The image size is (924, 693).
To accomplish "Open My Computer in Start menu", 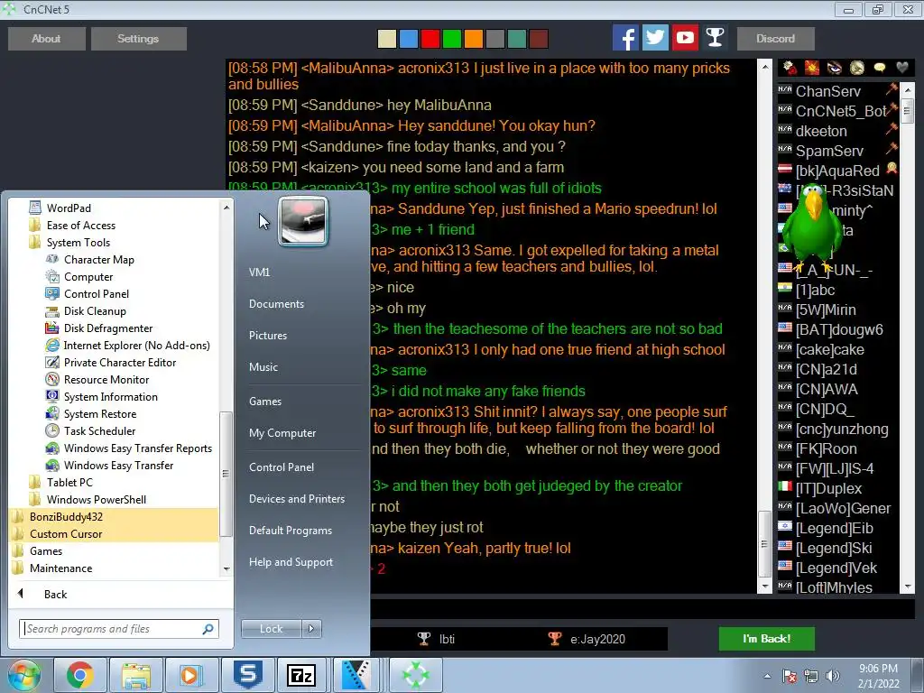I will pyautogui.click(x=282, y=433).
